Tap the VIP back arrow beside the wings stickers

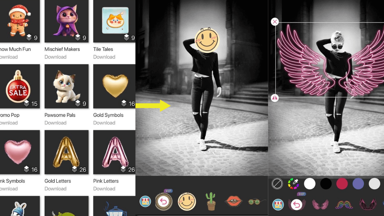(297, 204)
